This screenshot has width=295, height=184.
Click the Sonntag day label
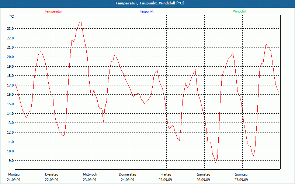pos(241,174)
